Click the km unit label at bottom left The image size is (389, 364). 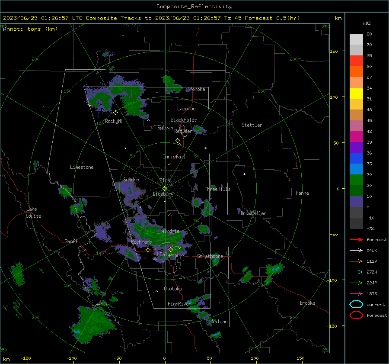pos(6,359)
